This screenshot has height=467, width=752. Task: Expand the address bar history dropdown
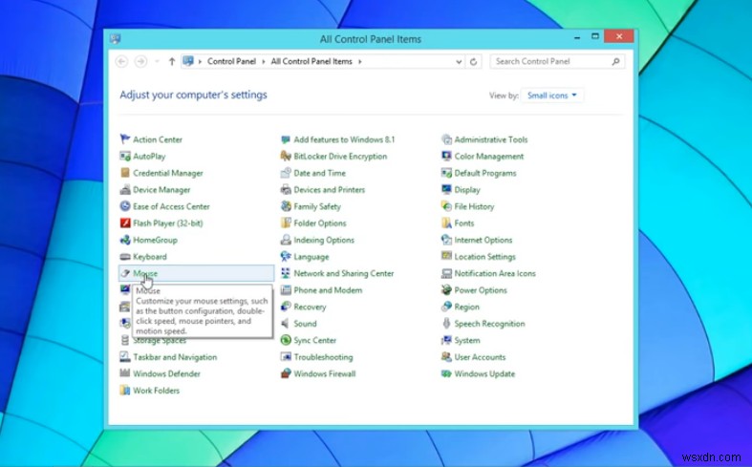(x=459, y=61)
